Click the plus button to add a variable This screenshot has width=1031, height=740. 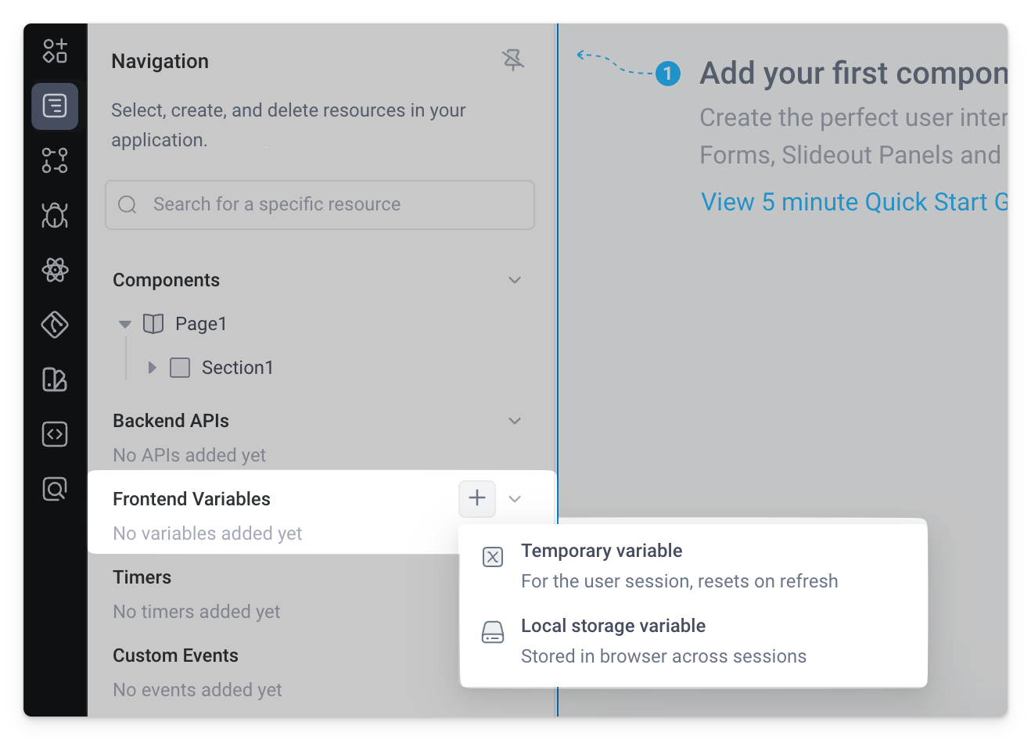coord(477,498)
